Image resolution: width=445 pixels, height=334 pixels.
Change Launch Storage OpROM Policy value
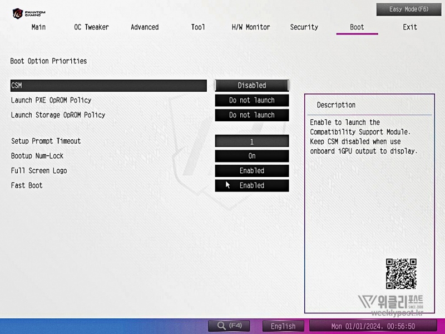[x=252, y=115]
